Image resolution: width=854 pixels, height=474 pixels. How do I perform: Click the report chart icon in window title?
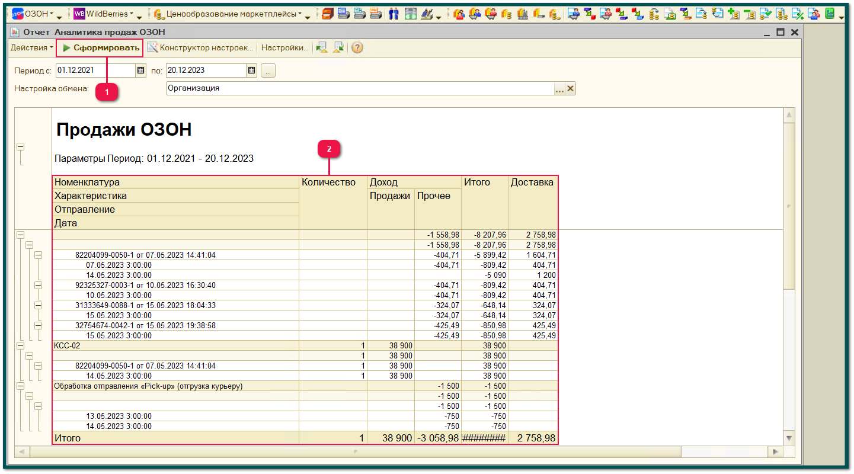pyautogui.click(x=15, y=32)
